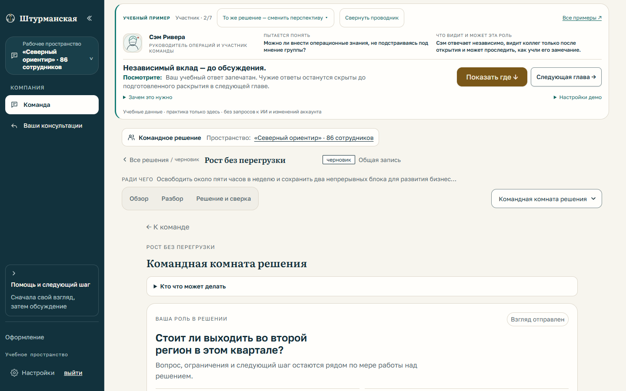Image resolution: width=626 pixels, height=391 pixels.
Task: Expand the 'Кто что может делать' section
Action: pyautogui.click(x=362, y=286)
